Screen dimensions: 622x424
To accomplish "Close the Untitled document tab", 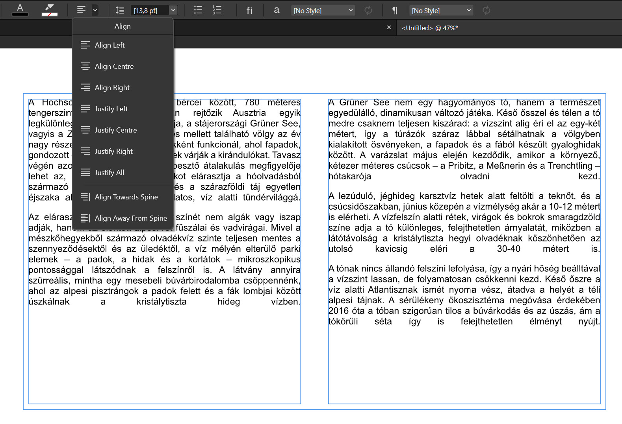I will coord(389,28).
